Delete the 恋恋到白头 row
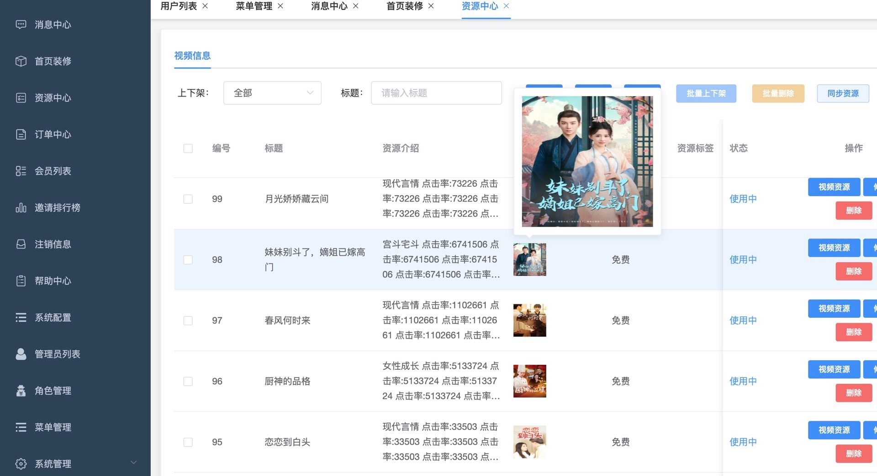 point(854,454)
